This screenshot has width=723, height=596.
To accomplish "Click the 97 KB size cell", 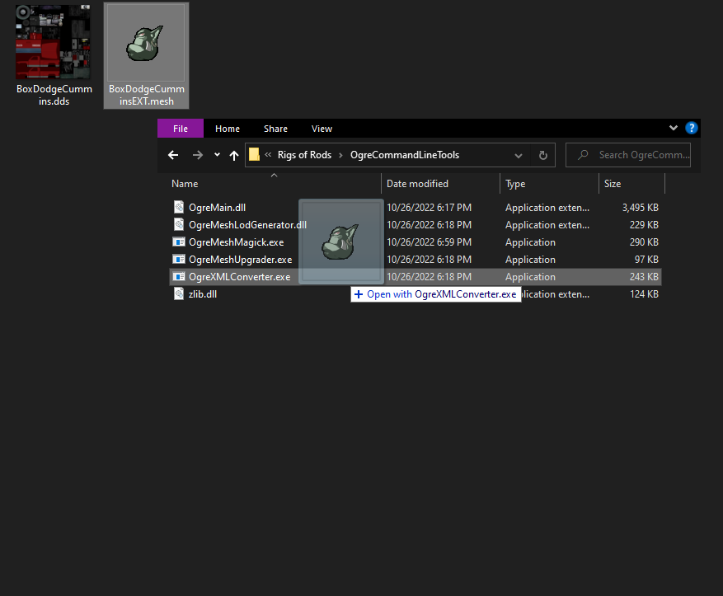I will click(646, 260).
